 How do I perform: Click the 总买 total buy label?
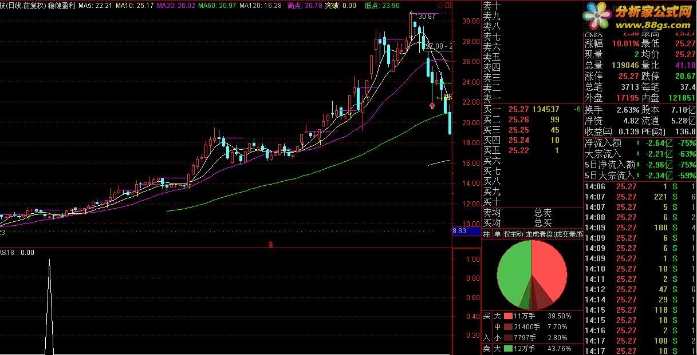point(543,223)
